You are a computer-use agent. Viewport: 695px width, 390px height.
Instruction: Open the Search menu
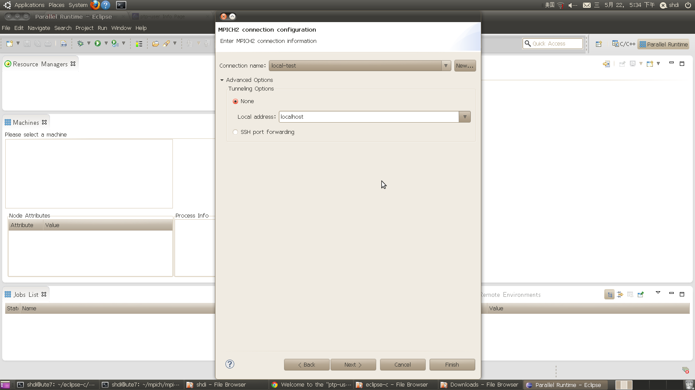pyautogui.click(x=63, y=28)
